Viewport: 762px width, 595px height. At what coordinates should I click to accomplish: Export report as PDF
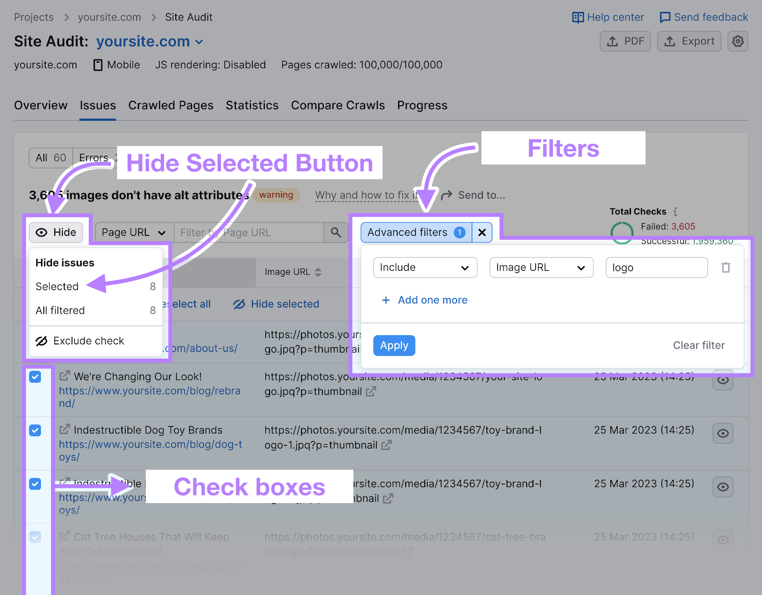coord(625,41)
